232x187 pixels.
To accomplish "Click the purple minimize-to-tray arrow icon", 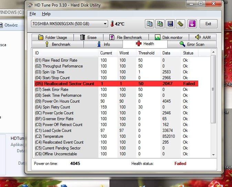I will [192, 24].
